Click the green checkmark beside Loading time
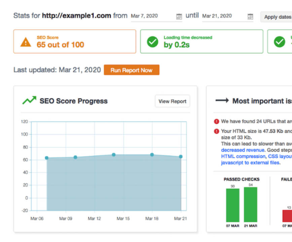Viewport: 292px width, 242px height. pyautogui.click(x=152, y=42)
